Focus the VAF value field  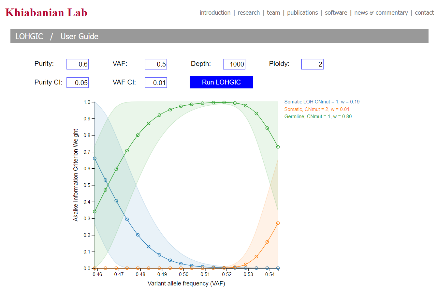tap(156, 64)
